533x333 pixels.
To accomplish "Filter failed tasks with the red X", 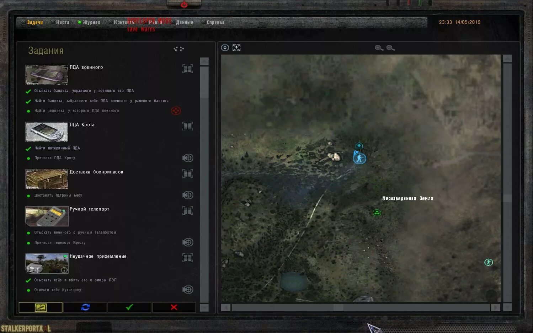I will pos(174,307).
